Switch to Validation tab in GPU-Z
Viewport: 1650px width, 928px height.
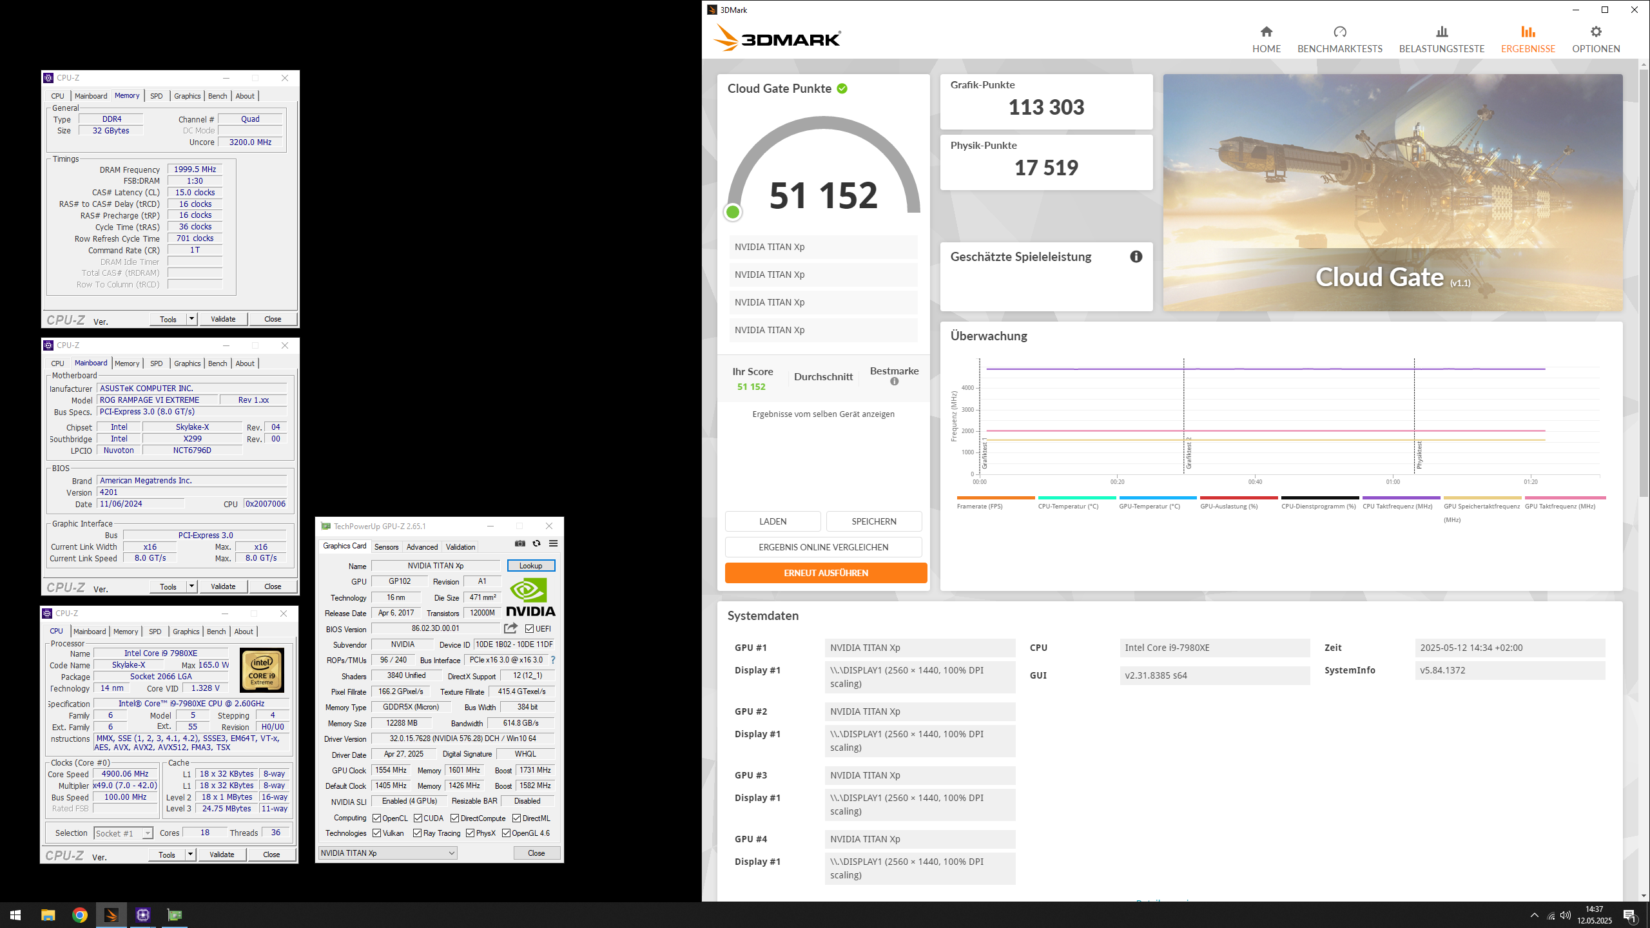(x=461, y=547)
